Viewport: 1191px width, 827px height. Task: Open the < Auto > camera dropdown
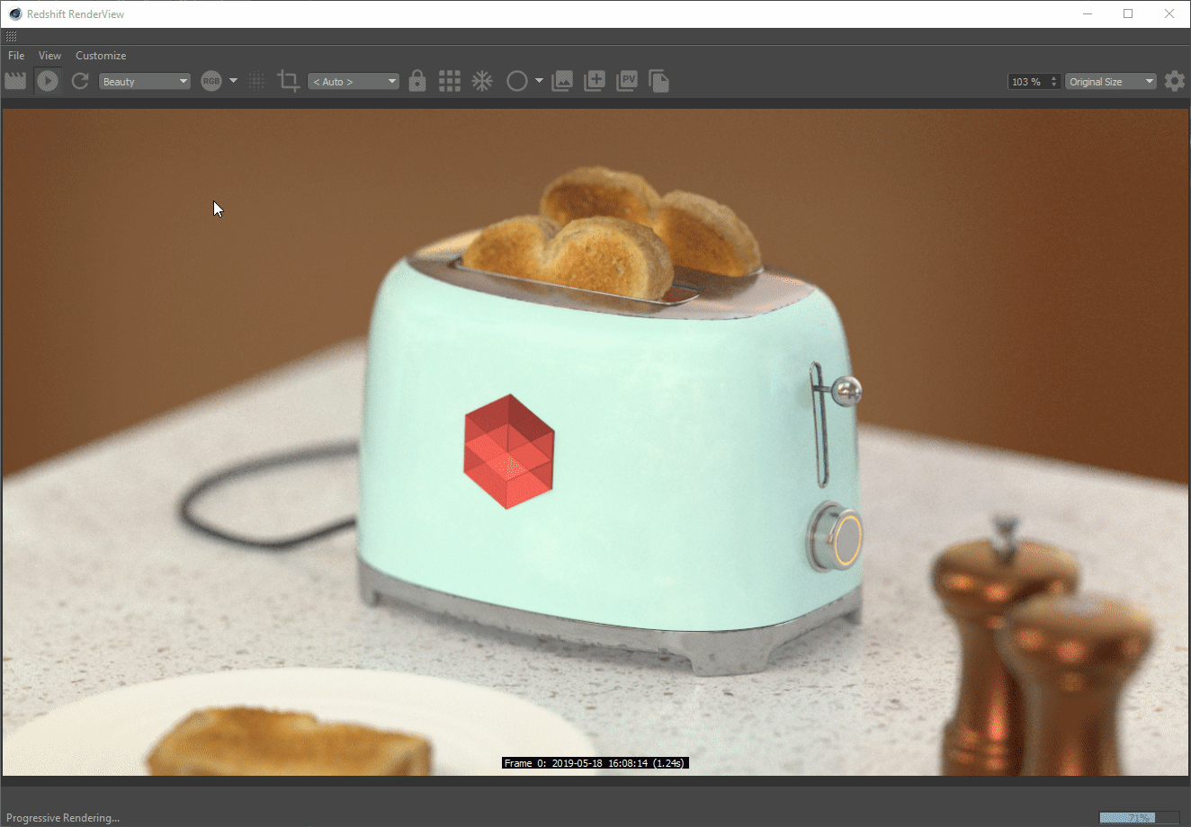(354, 81)
